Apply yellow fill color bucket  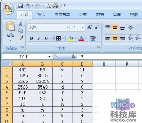click(x=71, y=38)
